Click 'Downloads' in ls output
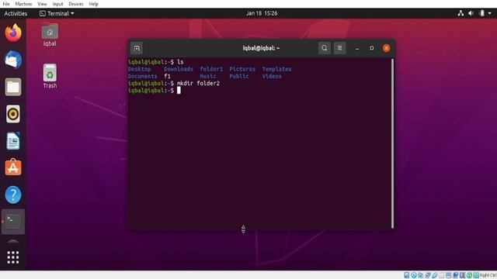 tap(179, 69)
